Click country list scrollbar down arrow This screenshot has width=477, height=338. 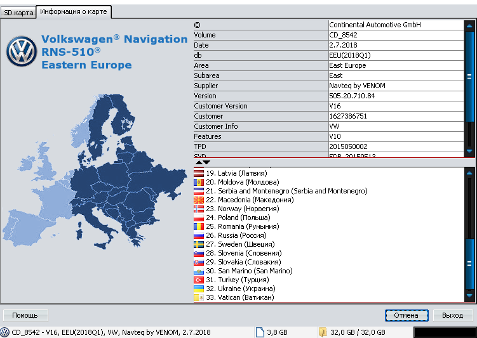[x=469, y=295]
